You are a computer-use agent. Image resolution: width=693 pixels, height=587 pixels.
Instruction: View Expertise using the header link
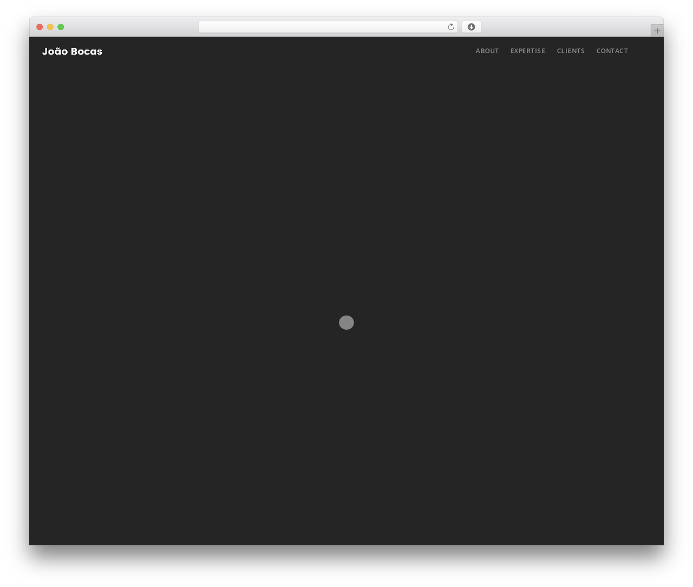(x=528, y=51)
